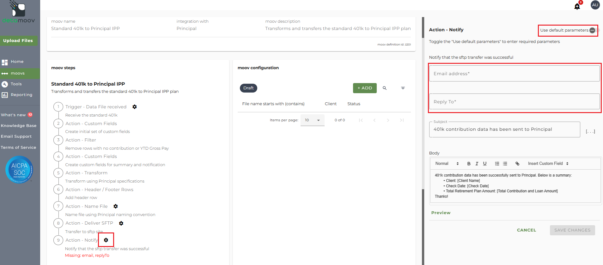Open the items per page dropdown

click(x=313, y=120)
